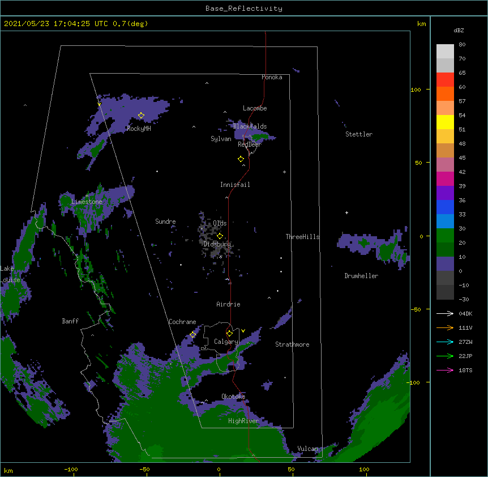This screenshot has height=477, width=488.
Task: Click the yellow 51-54 dBZ color swatch
Action: click(445, 122)
